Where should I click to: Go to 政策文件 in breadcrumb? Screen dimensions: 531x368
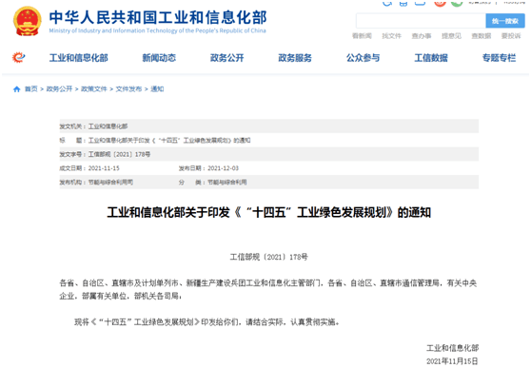tap(94, 89)
